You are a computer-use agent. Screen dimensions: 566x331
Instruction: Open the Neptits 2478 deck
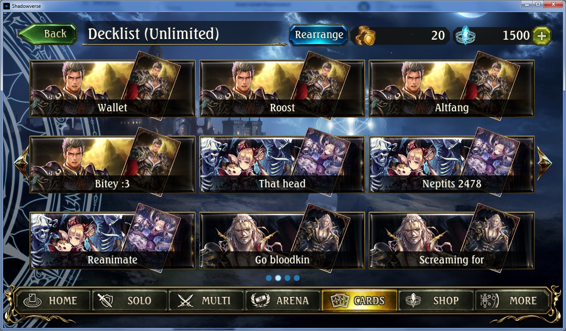click(452, 164)
